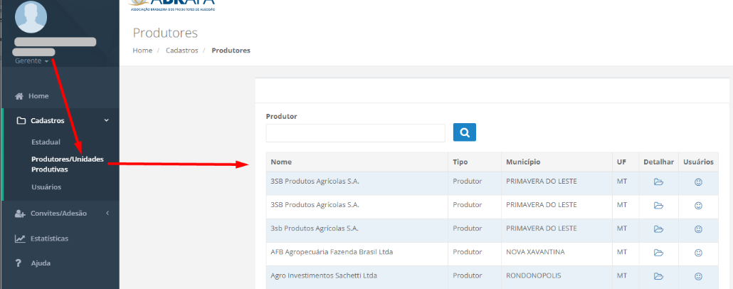Open Detalhar folder for AFB Agropecuária row
Image resolution: width=733 pixels, height=289 pixels.
658,253
